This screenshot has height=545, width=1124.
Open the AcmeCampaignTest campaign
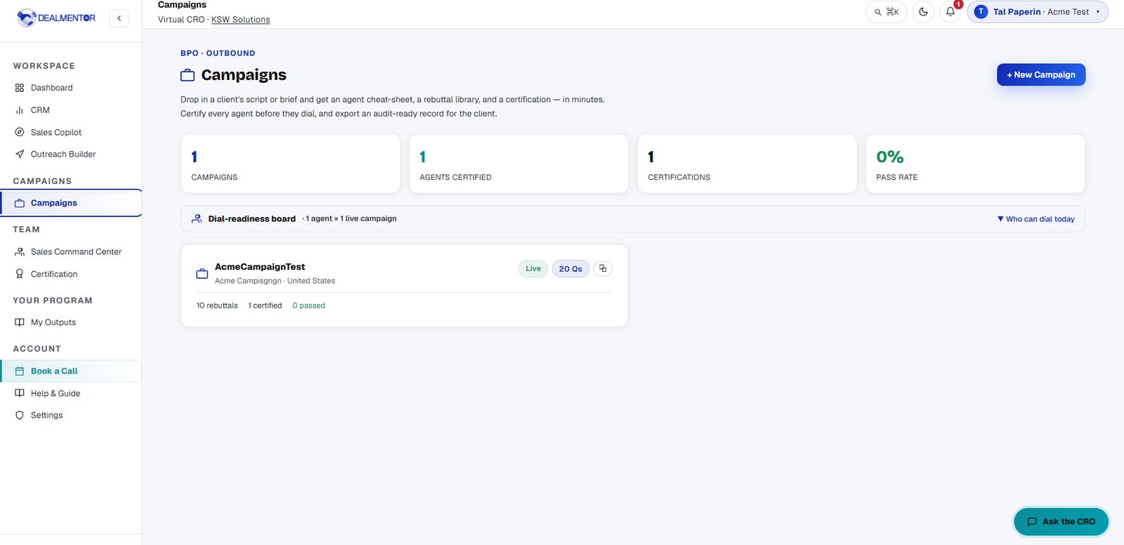click(x=404, y=286)
